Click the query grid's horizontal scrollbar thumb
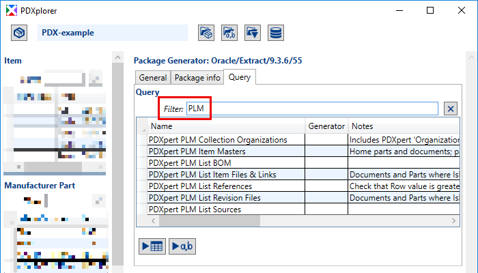Screen dimensions: 478x273 (x=210, y=220)
